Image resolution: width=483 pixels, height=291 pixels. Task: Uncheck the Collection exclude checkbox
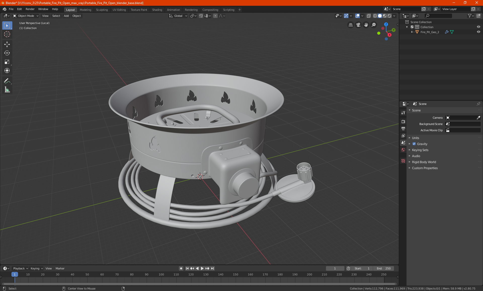(x=412, y=27)
